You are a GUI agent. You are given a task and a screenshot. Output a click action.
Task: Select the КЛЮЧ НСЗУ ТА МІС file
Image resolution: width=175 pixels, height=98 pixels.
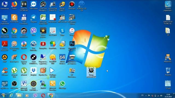coord(168,19)
